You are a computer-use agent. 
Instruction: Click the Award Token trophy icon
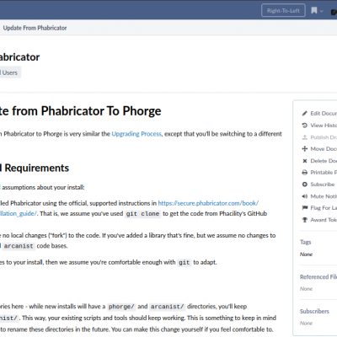pos(305,220)
